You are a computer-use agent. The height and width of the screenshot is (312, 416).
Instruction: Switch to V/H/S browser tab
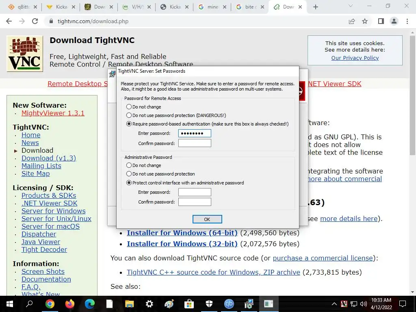click(x=137, y=7)
